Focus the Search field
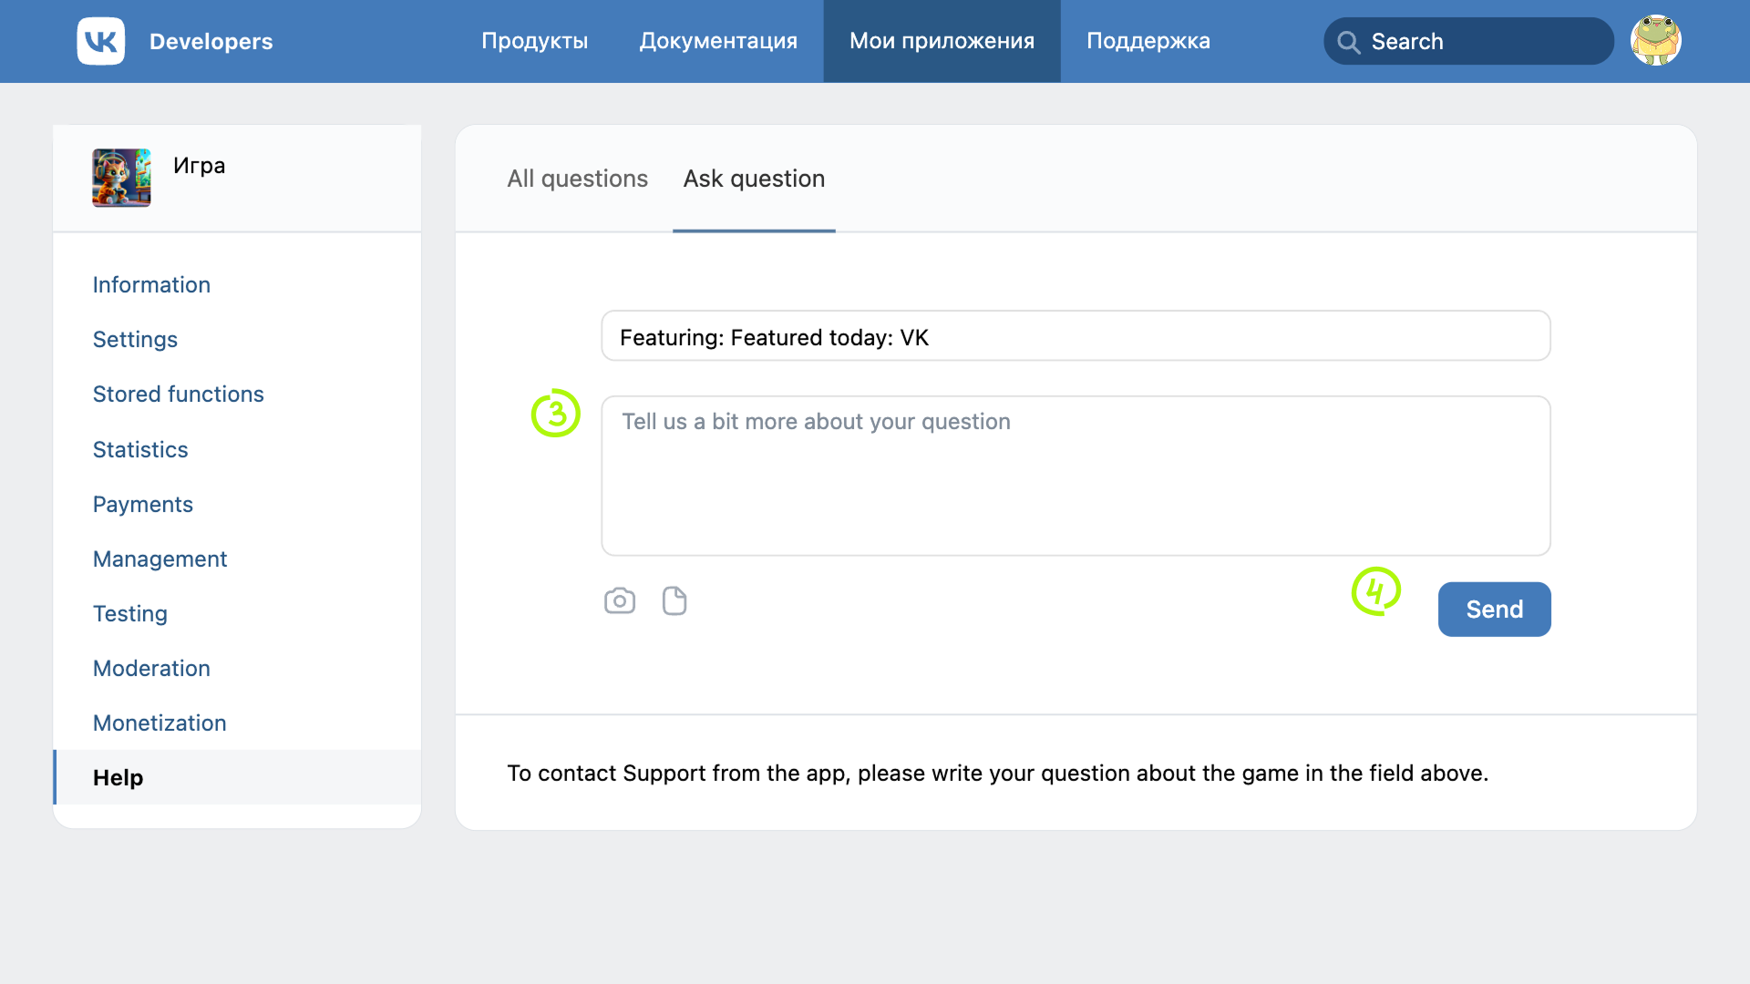 [1468, 41]
